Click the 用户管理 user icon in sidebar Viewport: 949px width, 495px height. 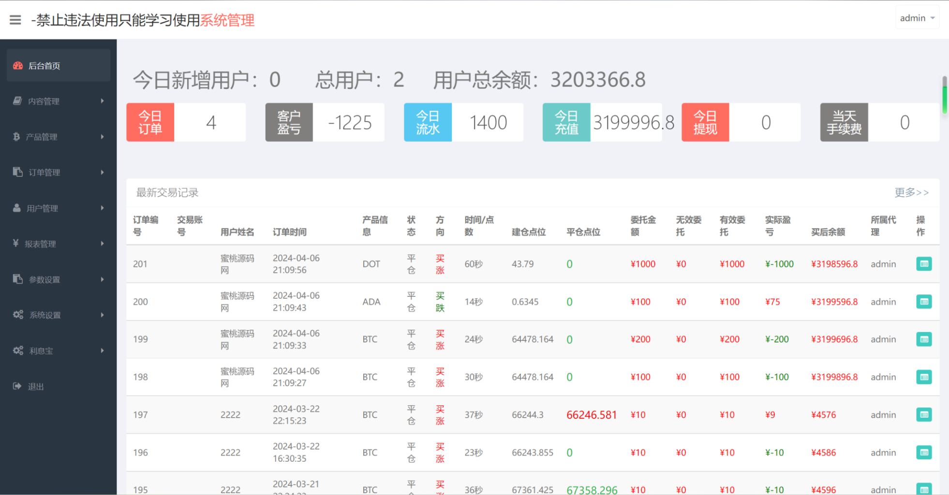click(x=16, y=208)
